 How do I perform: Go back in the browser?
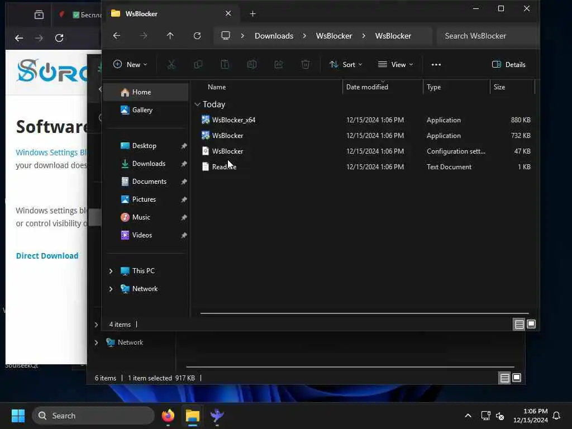19,38
